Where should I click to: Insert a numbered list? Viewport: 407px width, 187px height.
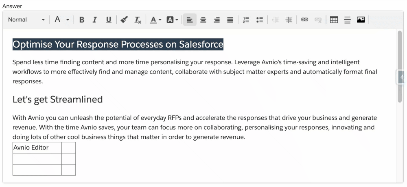[x=246, y=20]
